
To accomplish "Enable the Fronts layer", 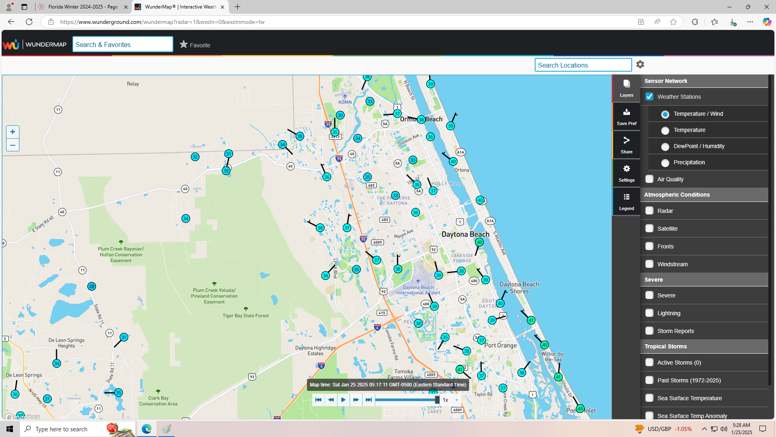I will click(x=649, y=246).
